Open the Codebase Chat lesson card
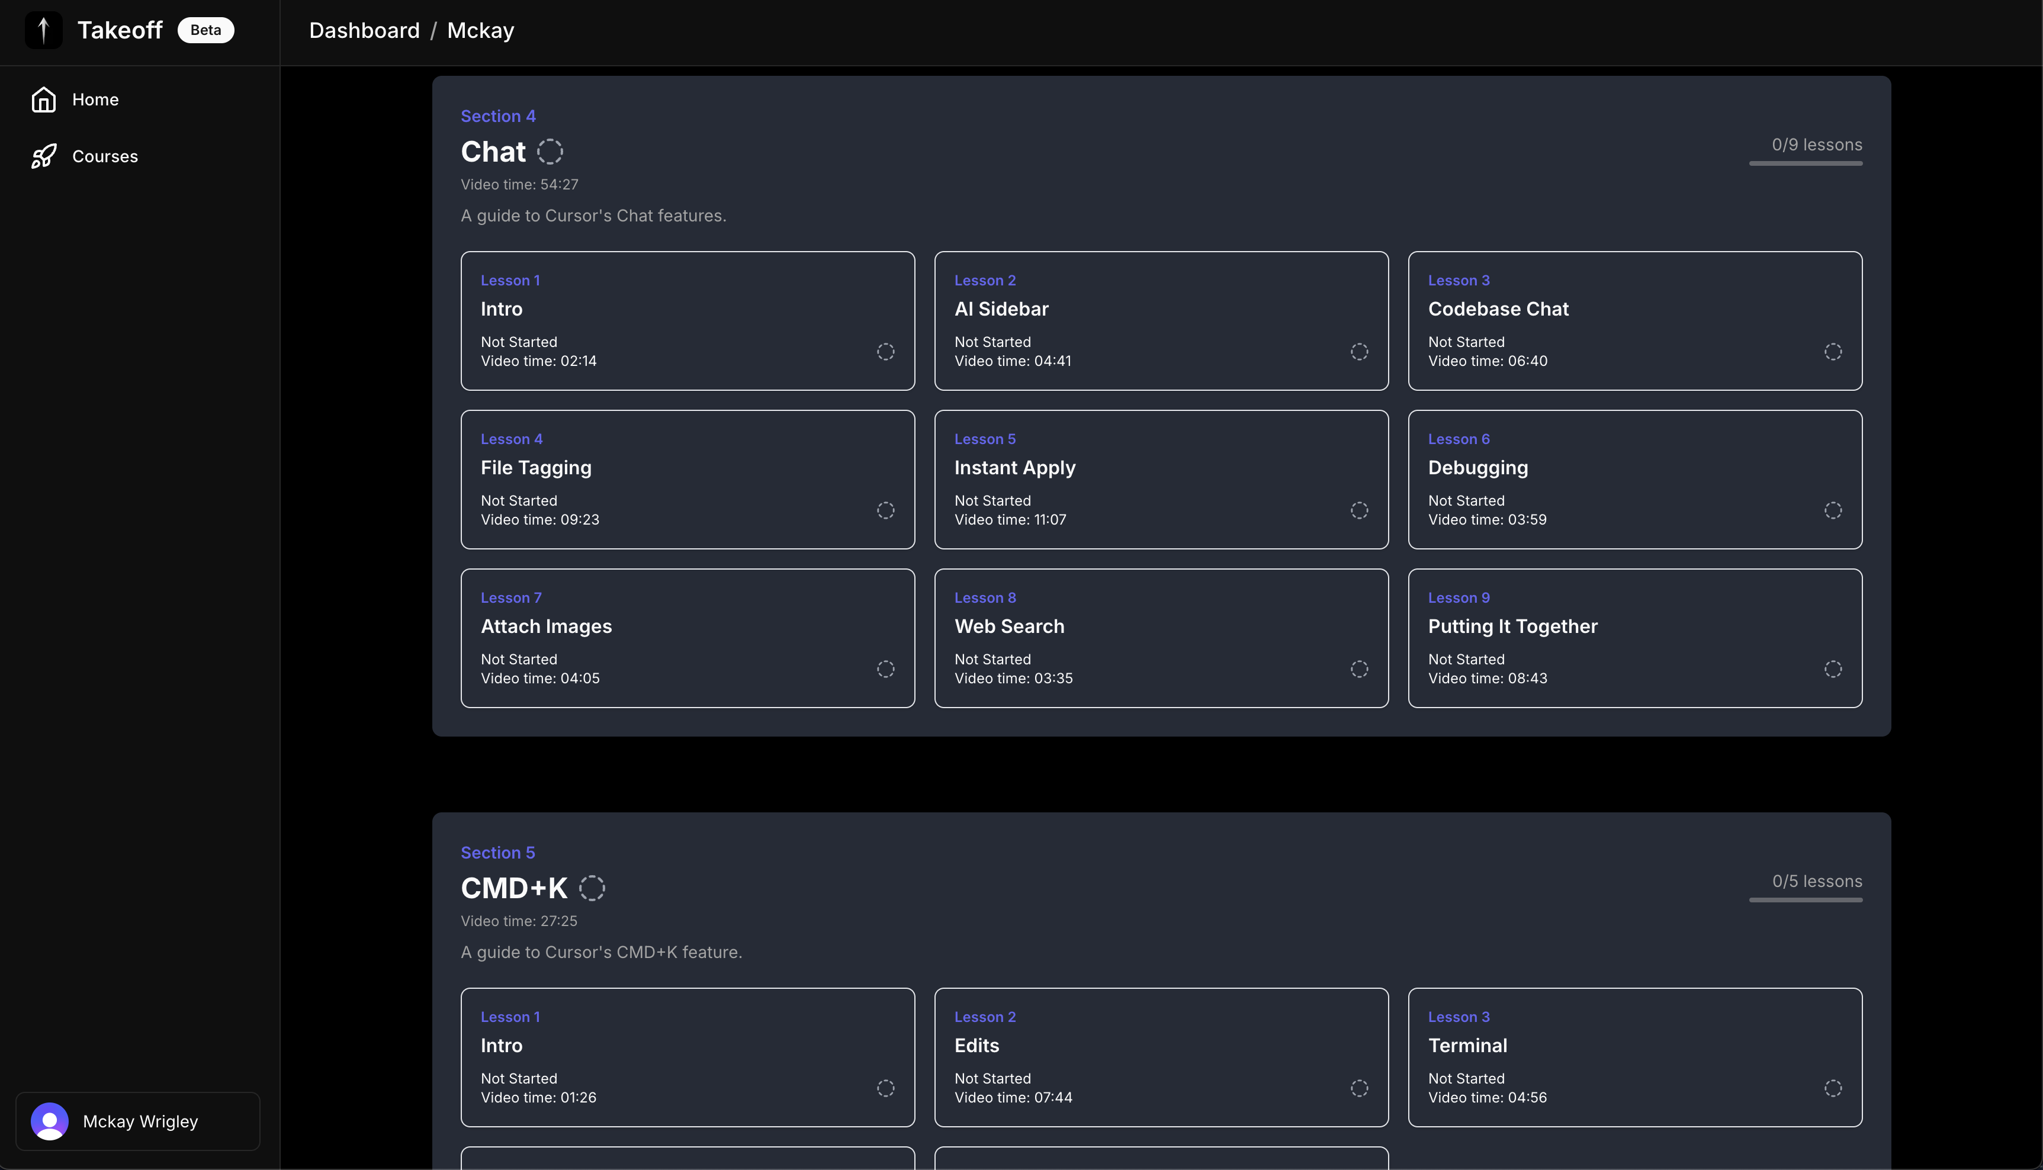The width and height of the screenshot is (2043, 1170). tap(1635, 322)
